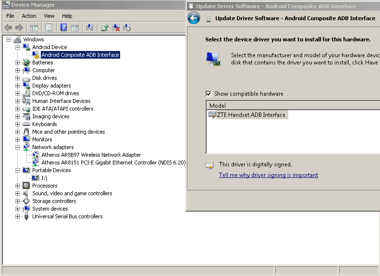Click the Computer category icon
Viewport: 380px width, 276px height.
click(26, 70)
